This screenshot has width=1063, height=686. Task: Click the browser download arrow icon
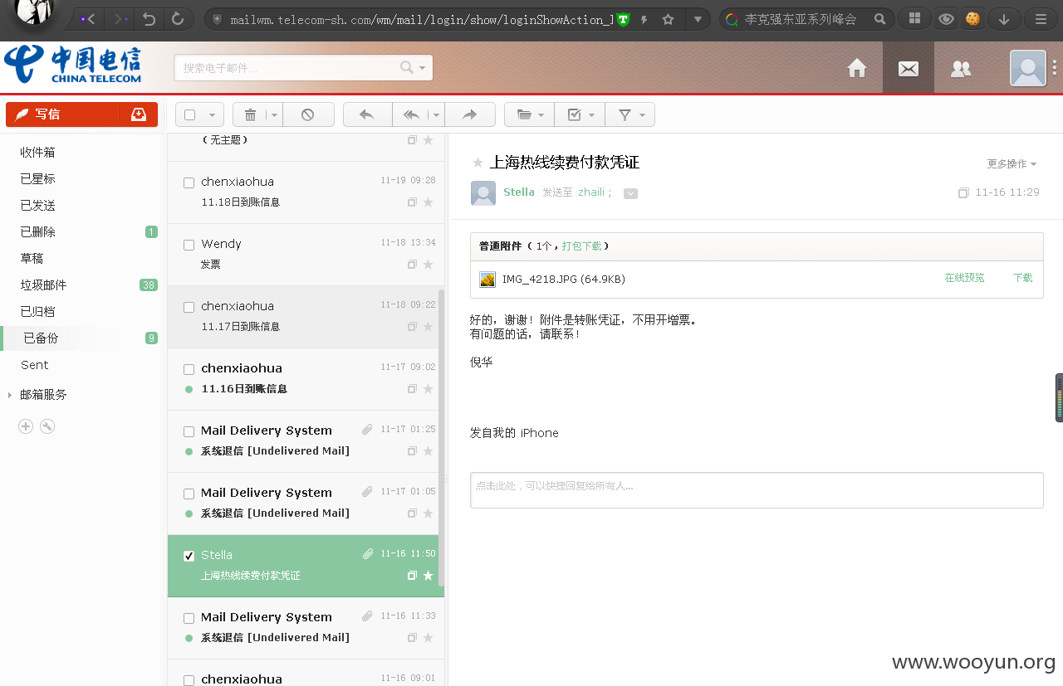click(x=1004, y=18)
